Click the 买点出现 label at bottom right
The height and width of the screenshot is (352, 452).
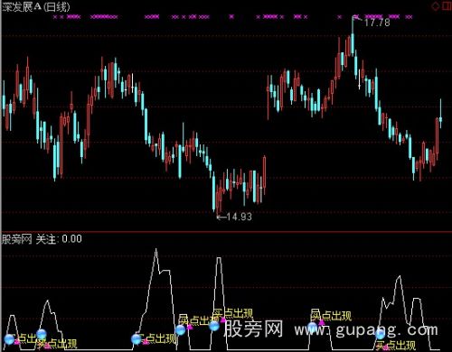point(396,346)
